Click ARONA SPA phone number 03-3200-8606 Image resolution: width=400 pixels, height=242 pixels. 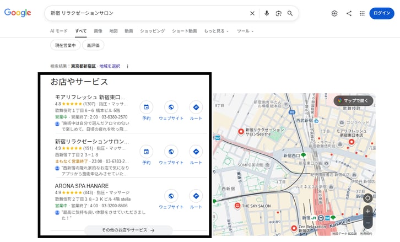coord(115,206)
